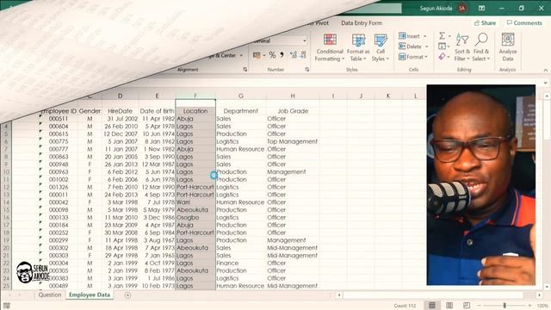The height and width of the screenshot is (310, 551).
Task: Click the Delete cells button
Action: tap(410, 46)
